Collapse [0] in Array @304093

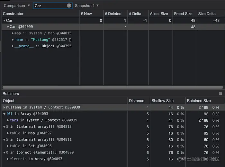tap(4, 114)
